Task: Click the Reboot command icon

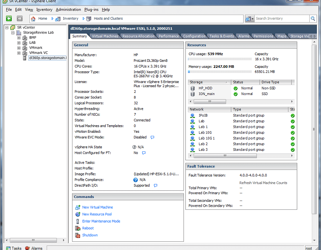Action: coord(78,229)
